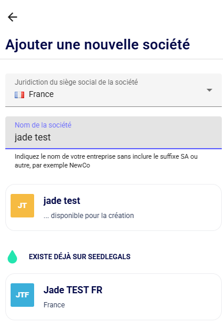This screenshot has height=335, width=223.
Task: Select the existing Jade TEST FR company
Action: pos(114,297)
